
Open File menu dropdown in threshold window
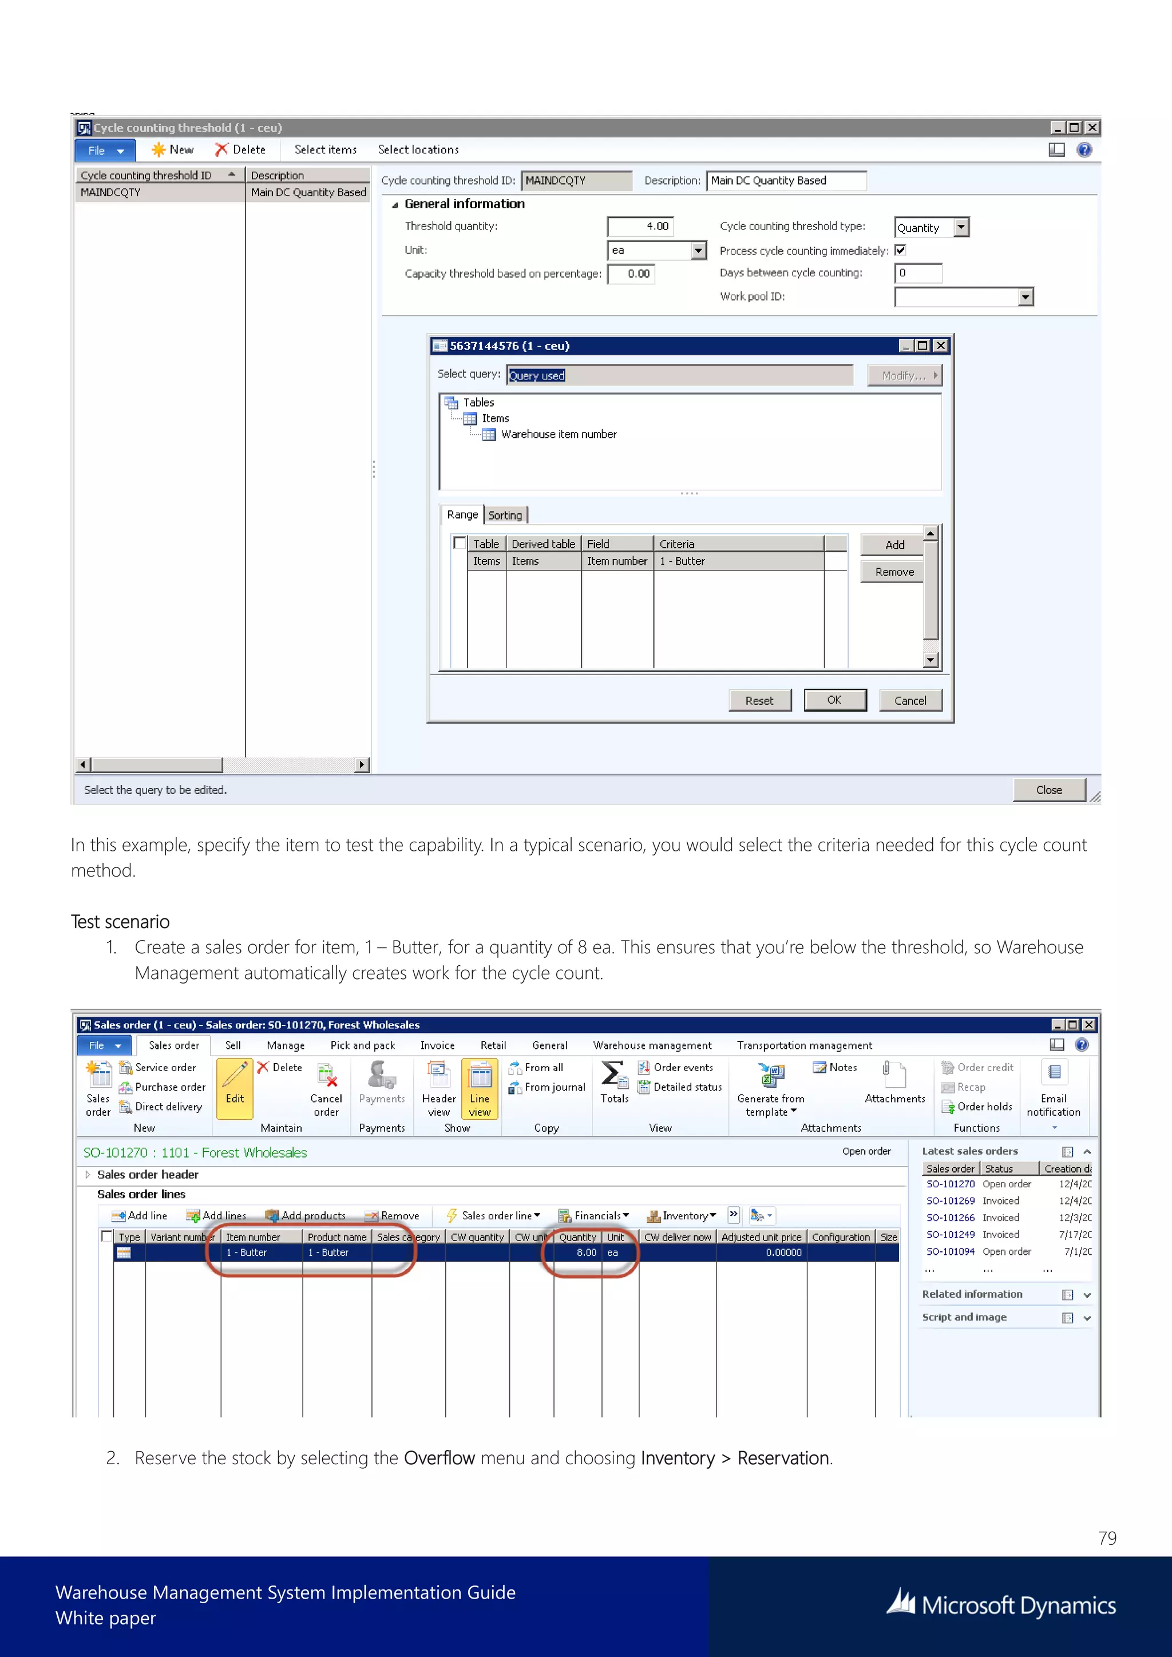[x=105, y=150]
